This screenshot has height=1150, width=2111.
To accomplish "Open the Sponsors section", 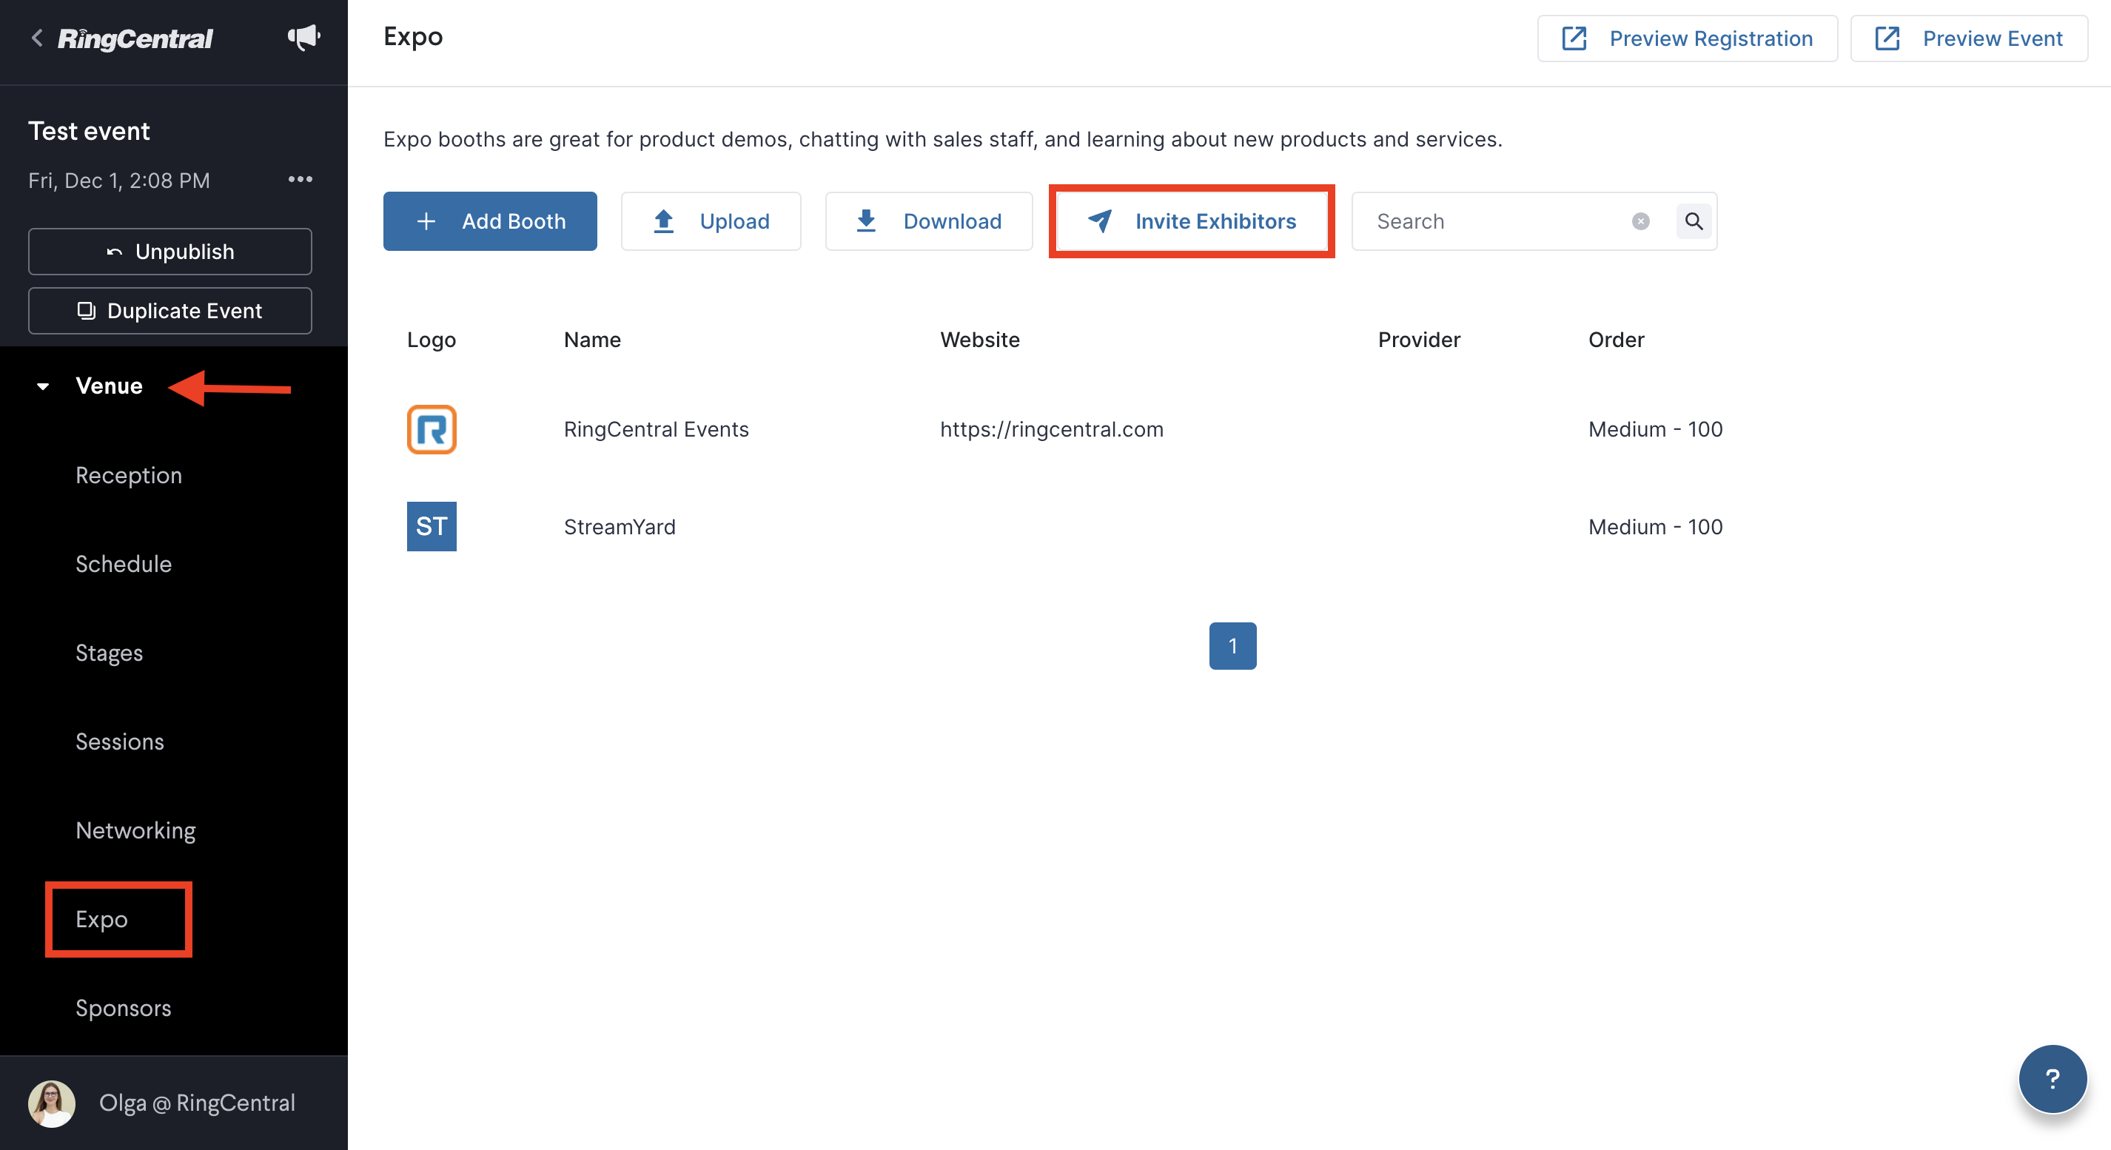I will click(124, 1007).
